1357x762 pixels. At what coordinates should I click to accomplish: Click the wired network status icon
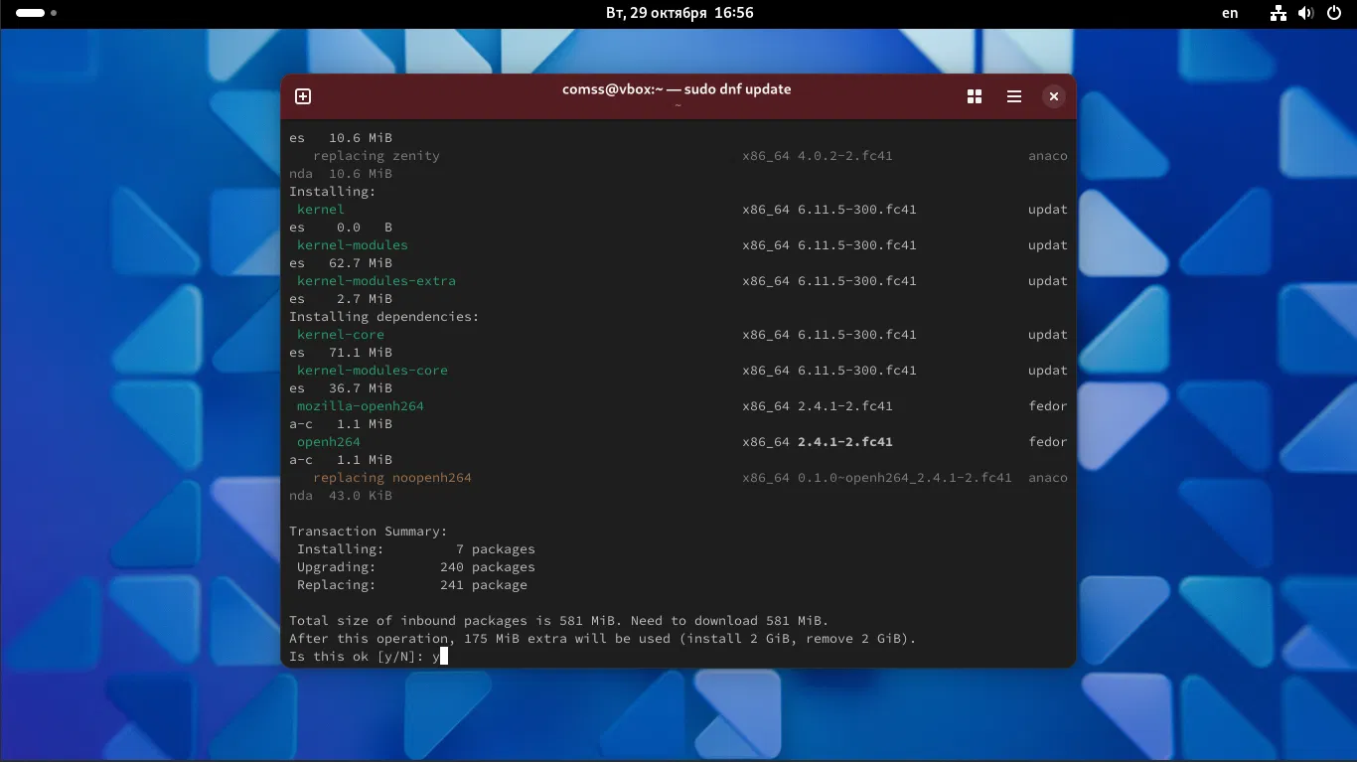(1279, 13)
